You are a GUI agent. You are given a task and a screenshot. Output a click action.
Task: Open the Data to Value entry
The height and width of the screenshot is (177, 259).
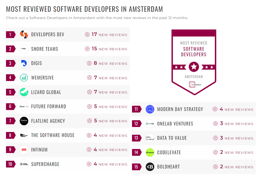(x=171, y=138)
